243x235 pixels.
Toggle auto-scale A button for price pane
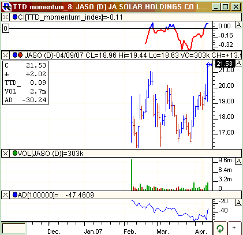click(238, 63)
